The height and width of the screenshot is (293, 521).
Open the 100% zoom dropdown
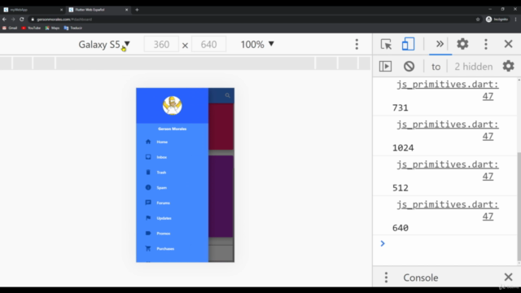(x=257, y=44)
